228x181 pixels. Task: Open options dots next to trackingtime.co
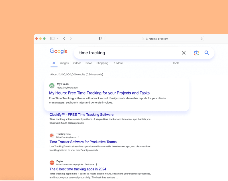tap(79, 137)
